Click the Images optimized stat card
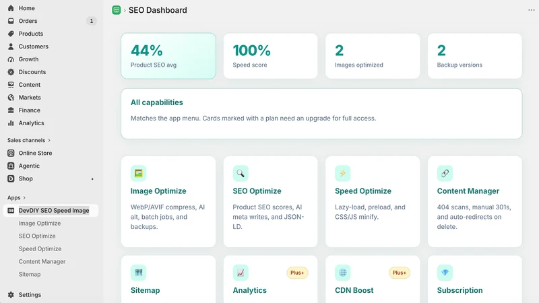Image resolution: width=539 pixels, height=303 pixels. (373, 56)
